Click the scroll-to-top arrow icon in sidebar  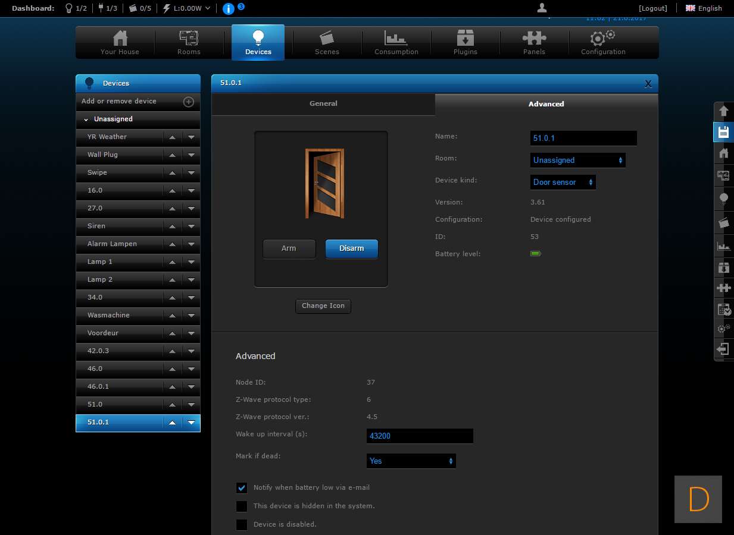coord(723,111)
